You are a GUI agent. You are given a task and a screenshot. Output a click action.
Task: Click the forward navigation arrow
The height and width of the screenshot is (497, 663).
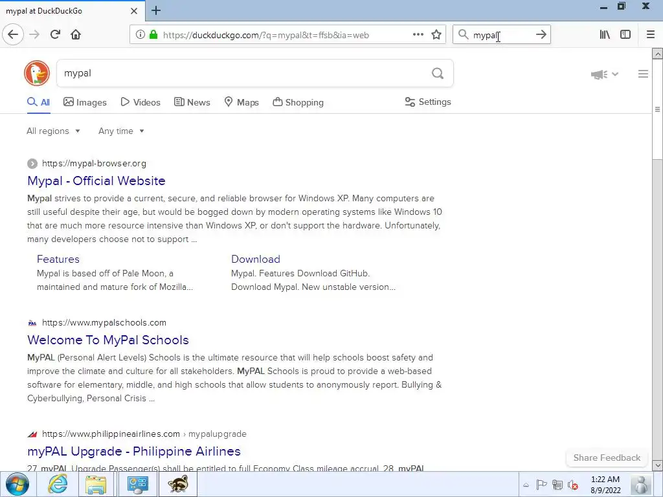[x=34, y=35]
